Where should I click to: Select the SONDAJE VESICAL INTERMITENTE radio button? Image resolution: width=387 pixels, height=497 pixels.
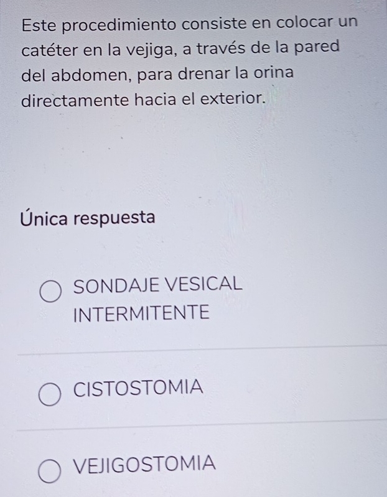(x=51, y=291)
